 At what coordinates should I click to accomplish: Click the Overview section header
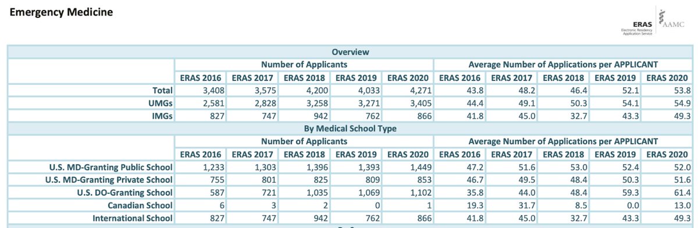click(350, 52)
